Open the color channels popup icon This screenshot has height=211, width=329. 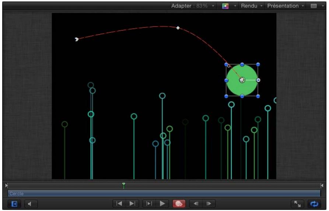[x=225, y=6]
